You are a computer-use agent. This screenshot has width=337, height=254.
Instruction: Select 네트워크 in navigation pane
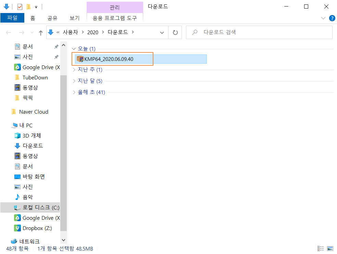click(x=25, y=241)
